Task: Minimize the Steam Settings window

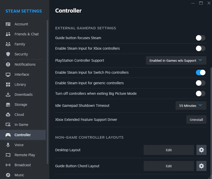Action: [x=193, y=3]
